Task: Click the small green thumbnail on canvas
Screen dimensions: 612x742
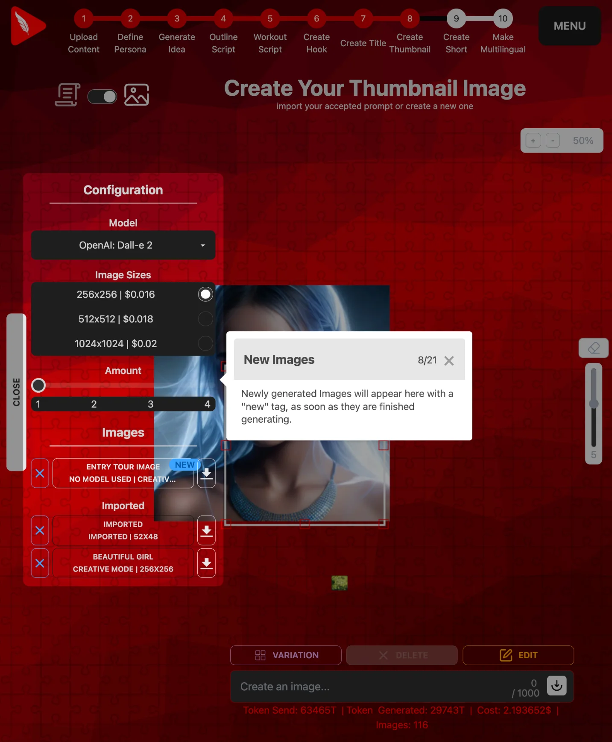Action: pyautogui.click(x=340, y=583)
